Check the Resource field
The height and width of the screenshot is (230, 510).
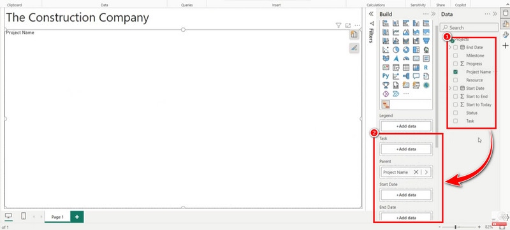tap(455, 80)
